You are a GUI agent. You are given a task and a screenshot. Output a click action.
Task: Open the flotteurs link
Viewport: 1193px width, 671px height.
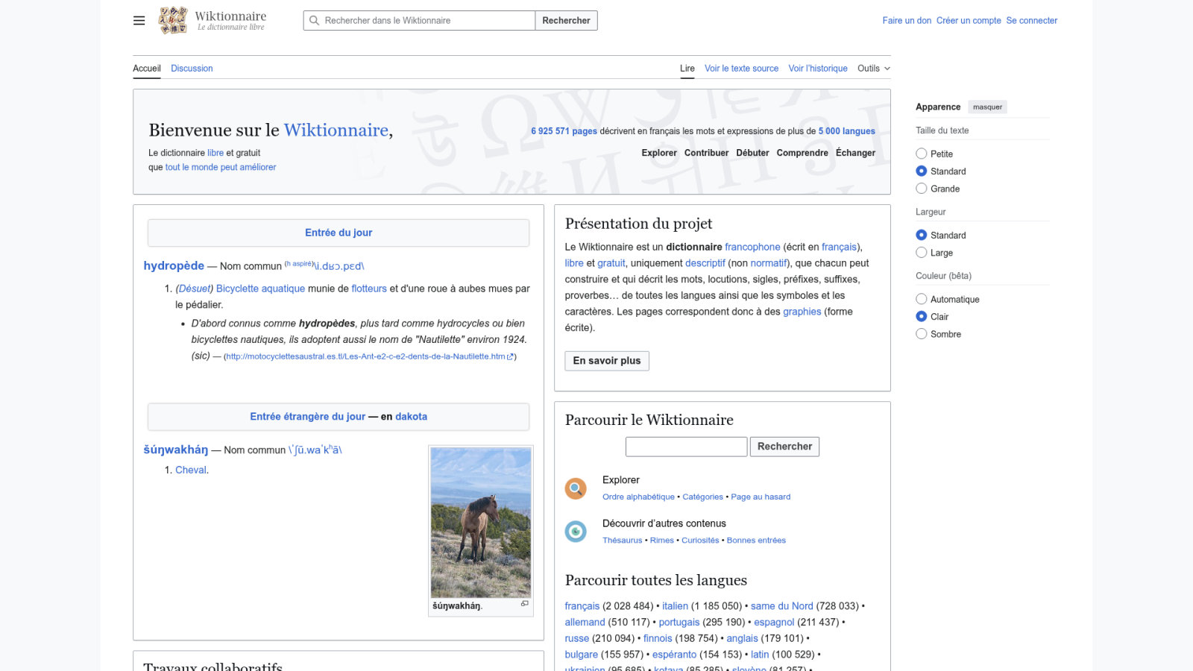[x=369, y=289]
